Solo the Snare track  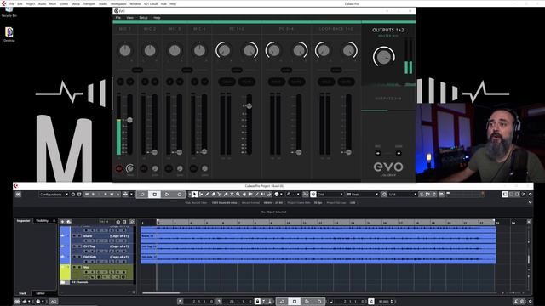(79, 236)
